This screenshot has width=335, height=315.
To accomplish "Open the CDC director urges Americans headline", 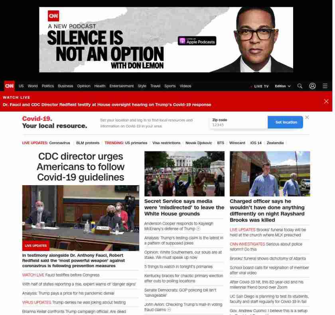I will 81,166.
